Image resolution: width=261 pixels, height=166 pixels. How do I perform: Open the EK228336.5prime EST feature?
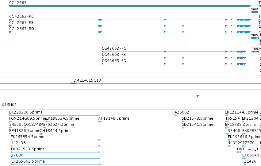point(55,115)
